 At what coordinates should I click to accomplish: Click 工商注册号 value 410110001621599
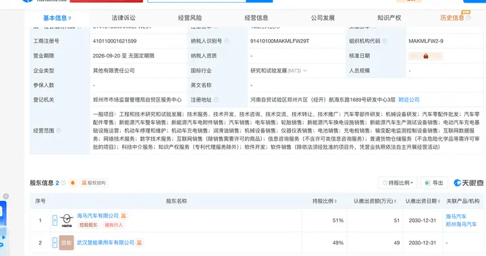115,41
